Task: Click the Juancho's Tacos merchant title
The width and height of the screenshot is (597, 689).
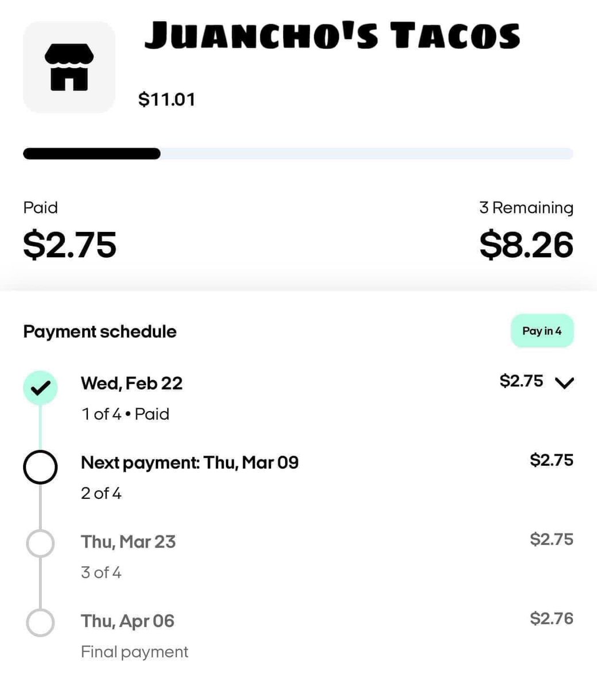Action: pos(332,36)
